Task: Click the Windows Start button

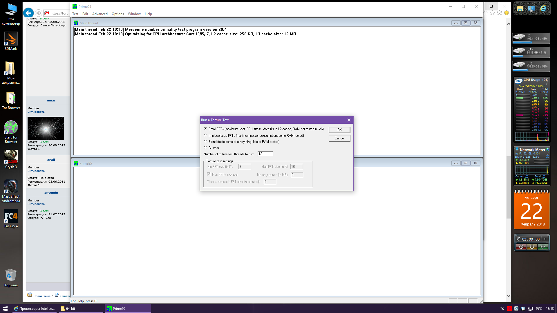Action: point(5,309)
